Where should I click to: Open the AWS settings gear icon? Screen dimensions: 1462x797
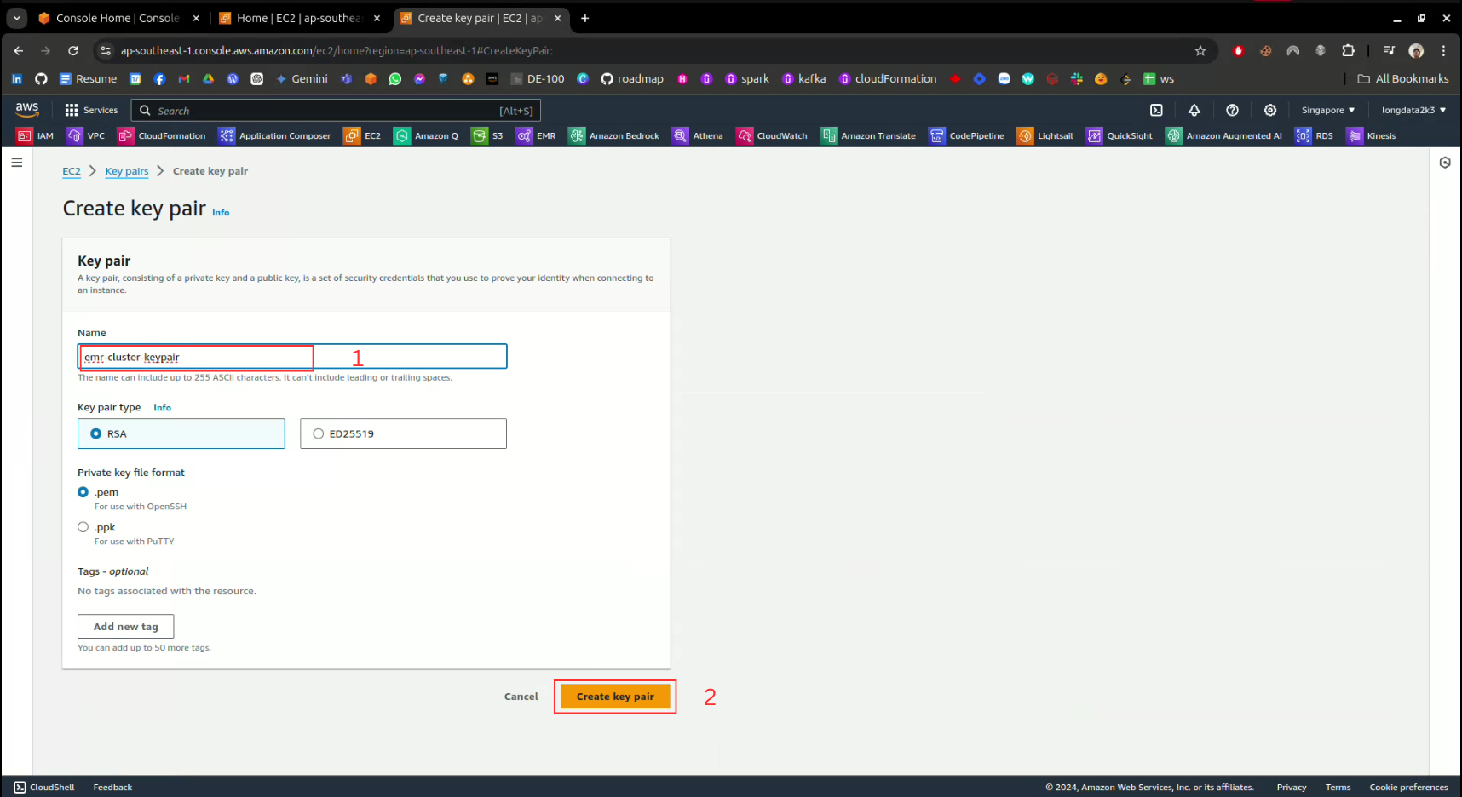pyautogui.click(x=1269, y=110)
